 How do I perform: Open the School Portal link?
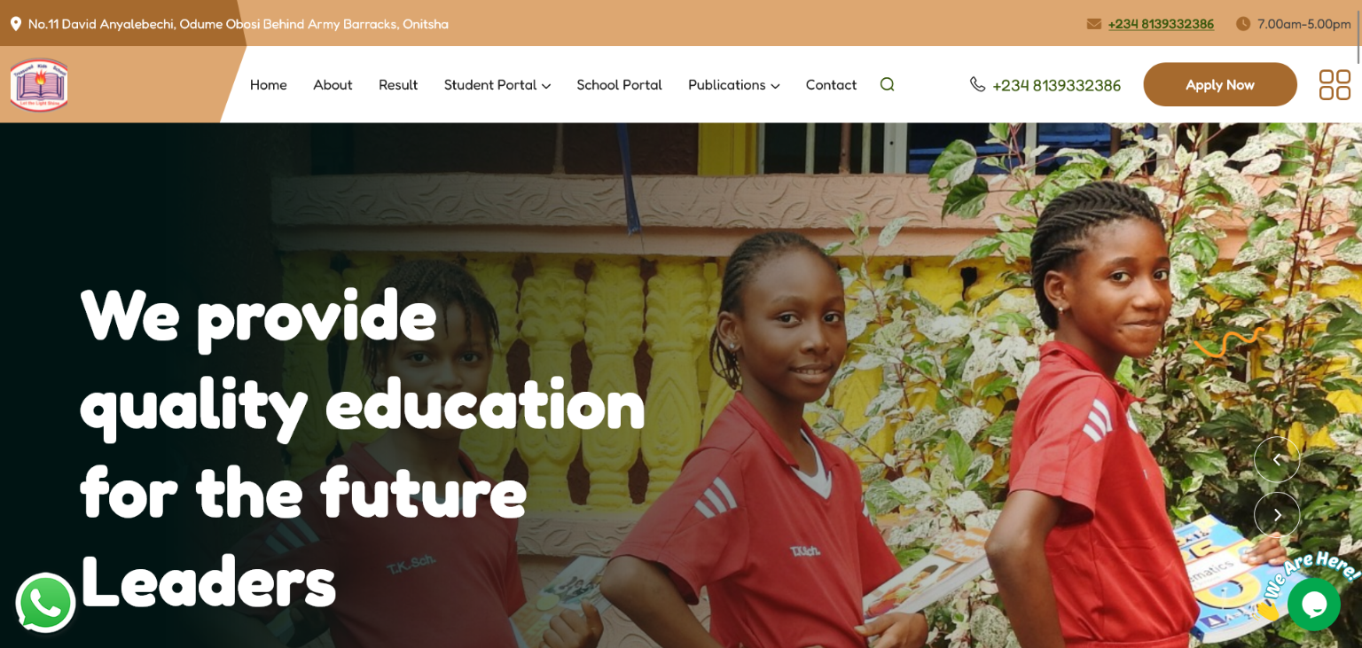click(x=619, y=85)
